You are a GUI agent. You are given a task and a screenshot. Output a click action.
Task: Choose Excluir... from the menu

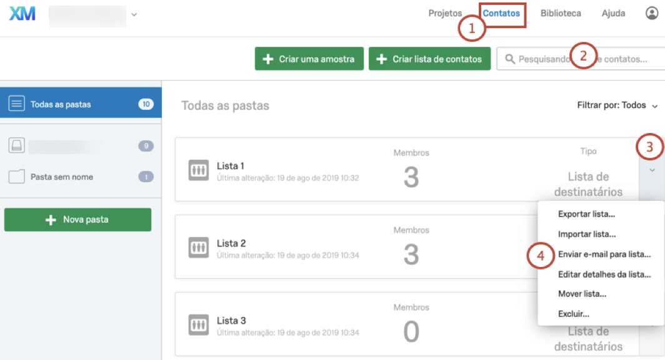pyautogui.click(x=573, y=313)
